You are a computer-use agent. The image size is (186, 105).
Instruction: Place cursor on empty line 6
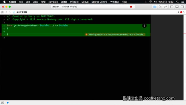(76, 32)
